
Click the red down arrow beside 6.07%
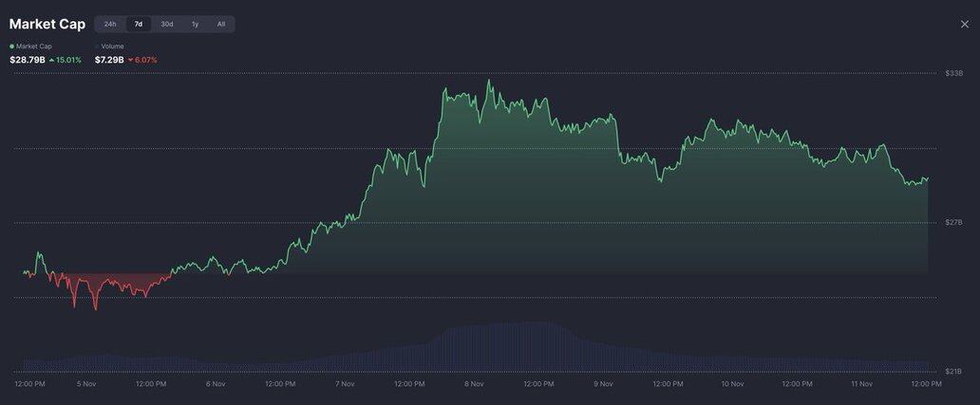130,60
